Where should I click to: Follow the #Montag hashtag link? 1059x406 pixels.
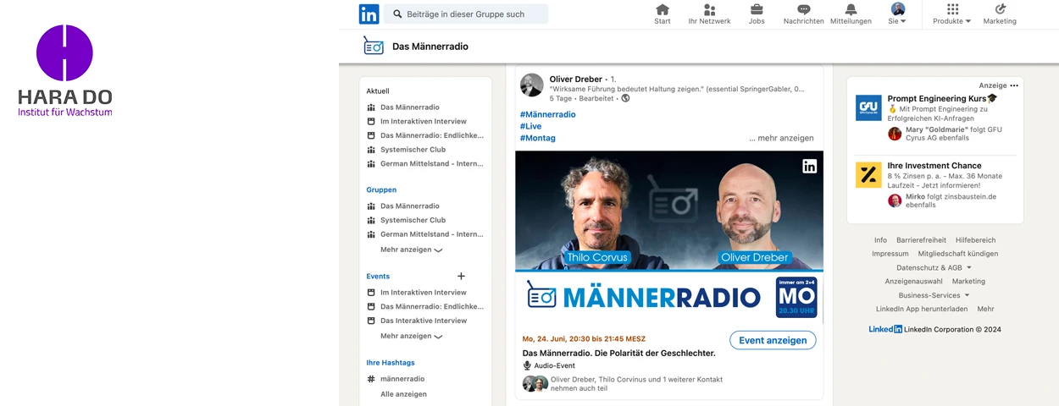click(x=538, y=138)
